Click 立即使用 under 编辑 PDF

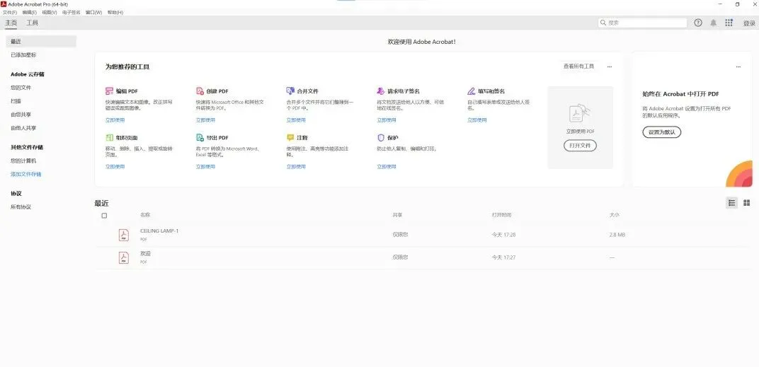pos(115,120)
